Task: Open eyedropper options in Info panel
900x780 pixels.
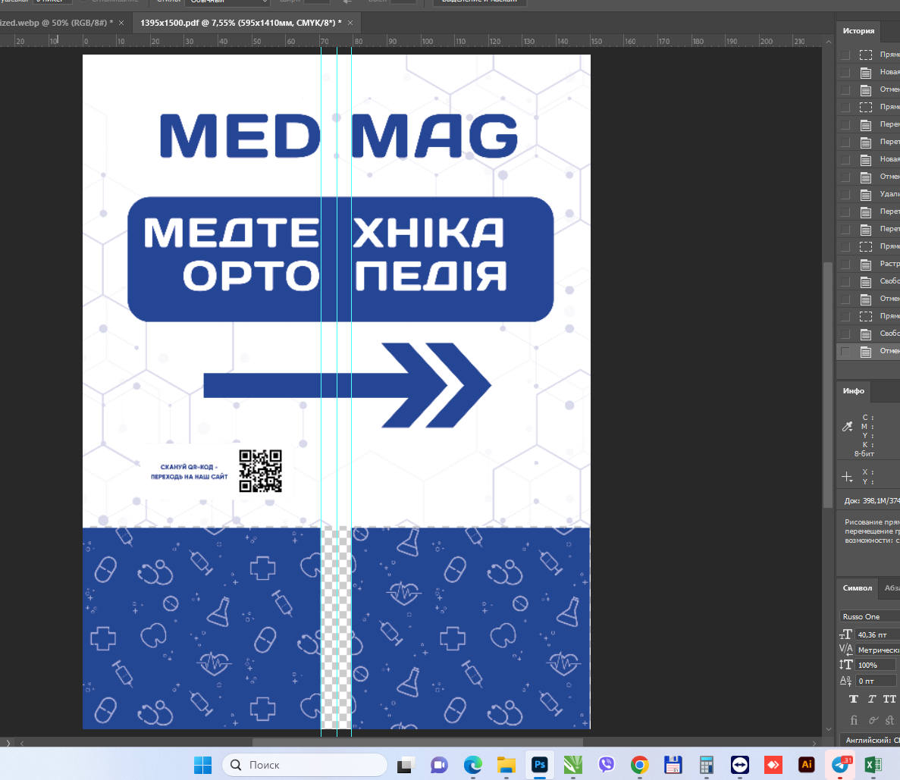Action: pyautogui.click(x=847, y=427)
